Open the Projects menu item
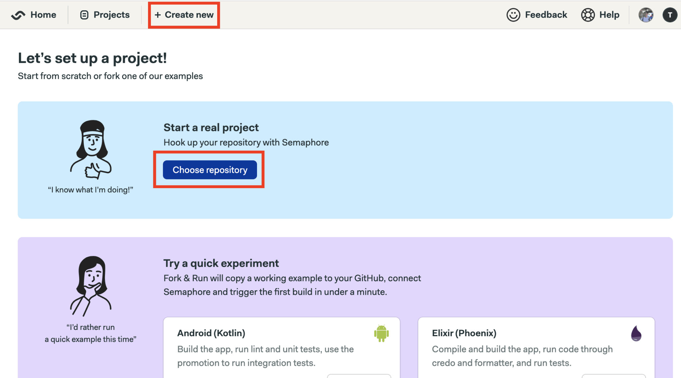Image resolution: width=681 pixels, height=378 pixels. (x=105, y=15)
